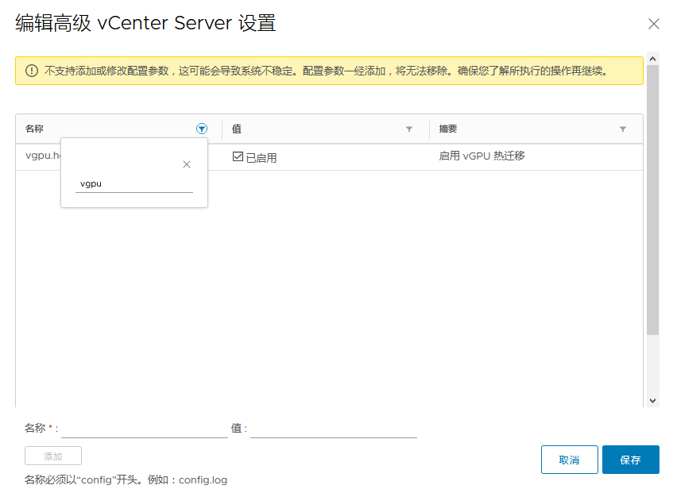This screenshot has height=489, width=673.
Task: Click the 取消 button
Action: (570, 460)
